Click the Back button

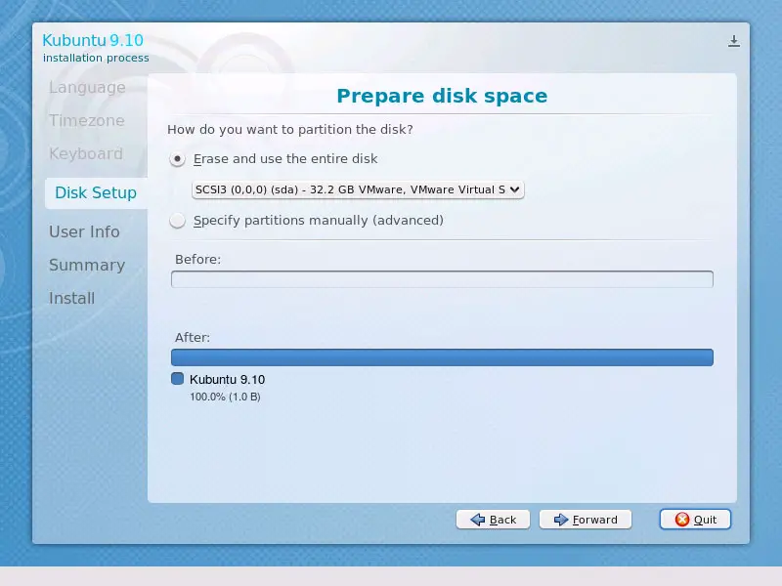pos(493,520)
